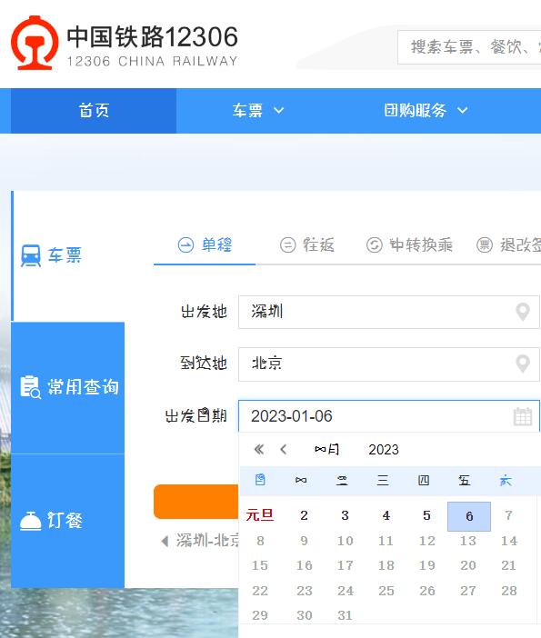Focus the search box for tickets
The width and height of the screenshot is (541, 638).
[x=469, y=47]
